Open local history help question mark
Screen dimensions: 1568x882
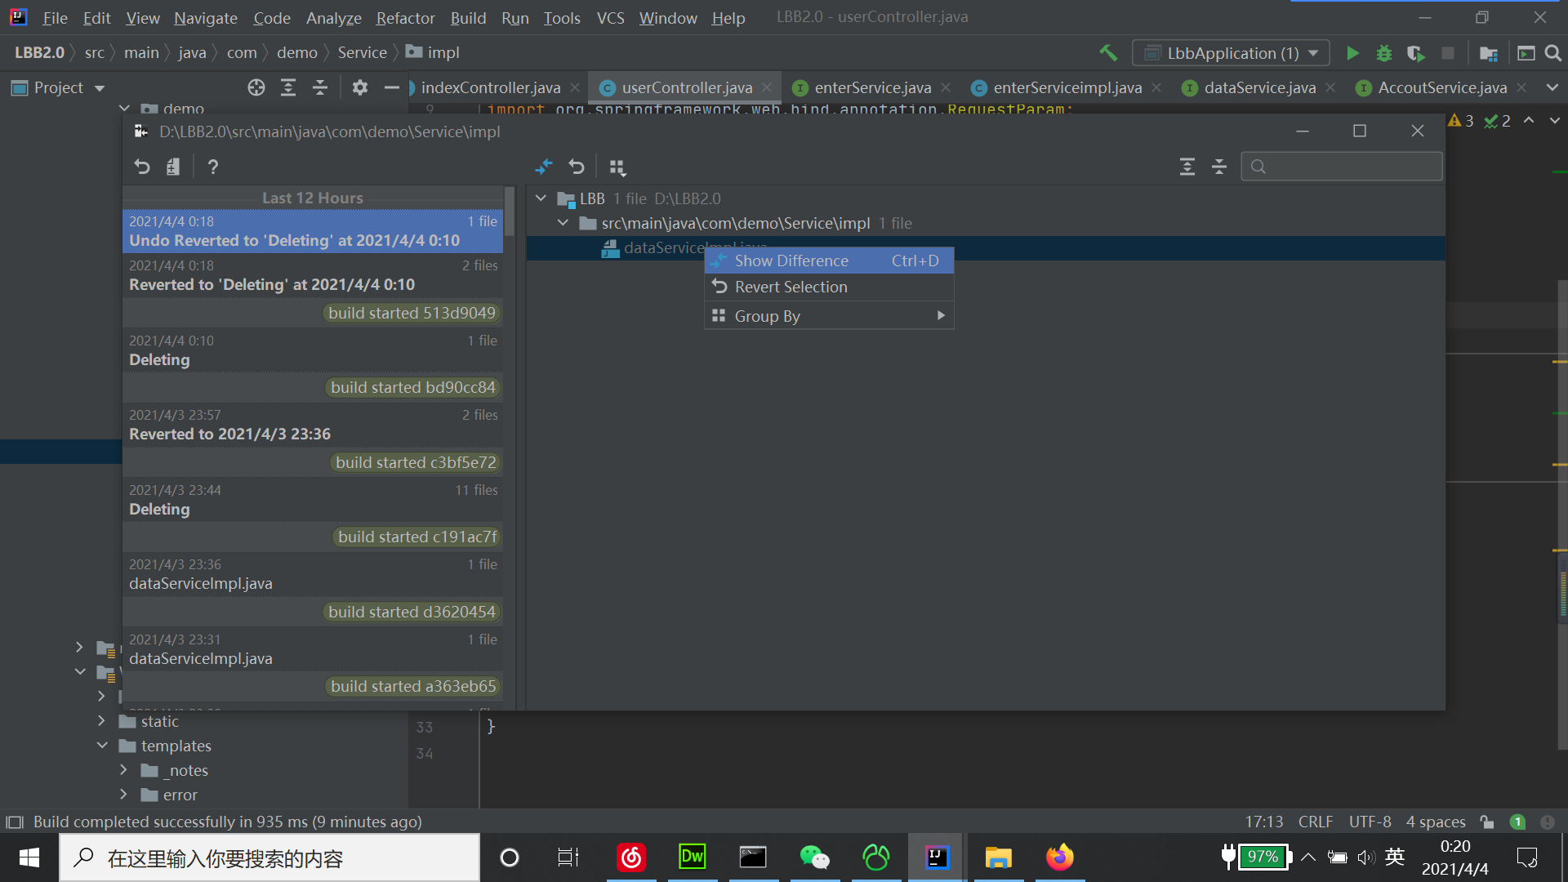213,167
